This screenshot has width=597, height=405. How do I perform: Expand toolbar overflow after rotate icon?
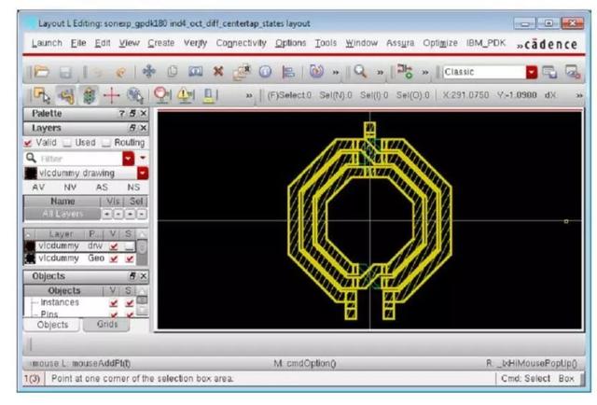(336, 72)
